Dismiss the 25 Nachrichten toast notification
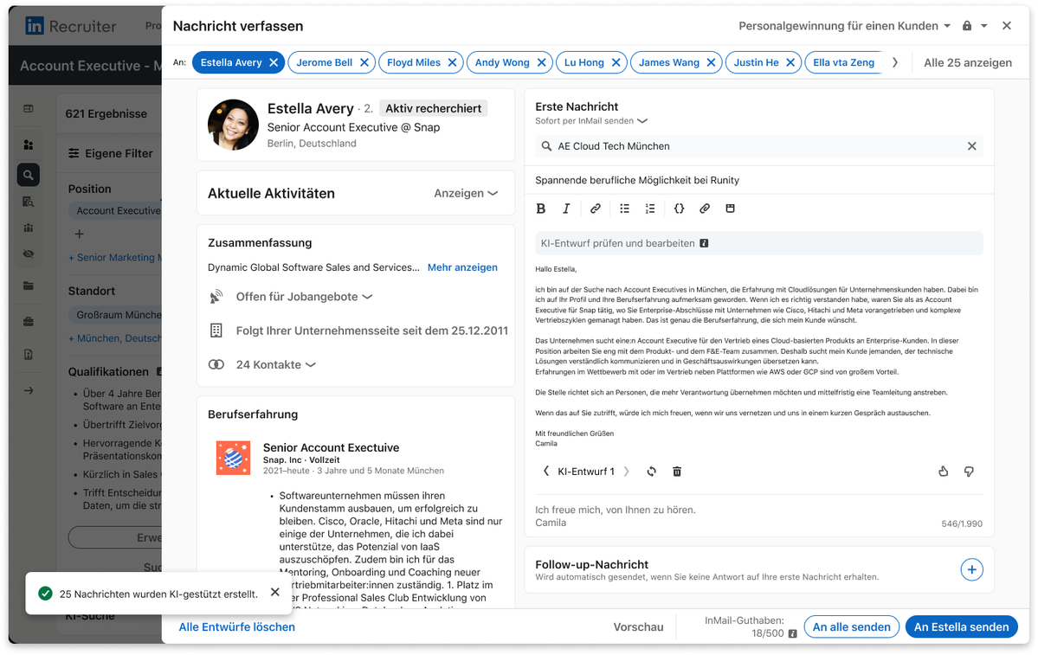The width and height of the screenshot is (1038, 655). 274,592
